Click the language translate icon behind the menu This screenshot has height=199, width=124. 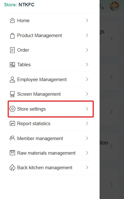(x=102, y=7)
